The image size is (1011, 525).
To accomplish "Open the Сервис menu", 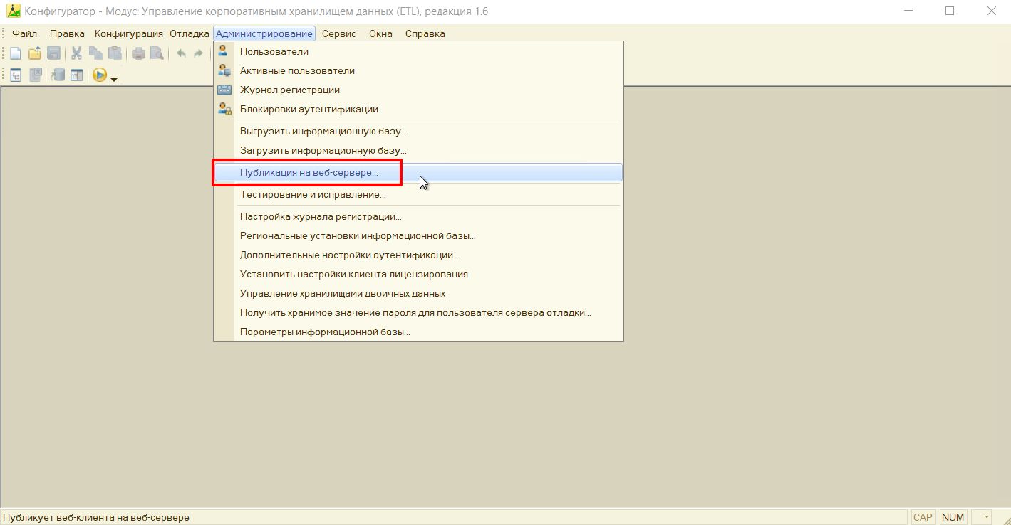I will (339, 33).
